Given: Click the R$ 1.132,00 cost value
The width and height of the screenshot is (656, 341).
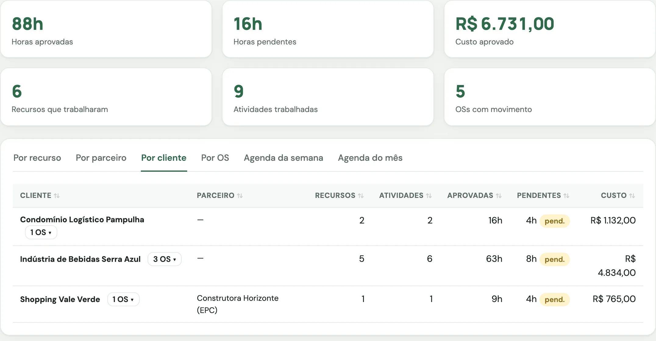Looking at the screenshot, I should coord(613,220).
